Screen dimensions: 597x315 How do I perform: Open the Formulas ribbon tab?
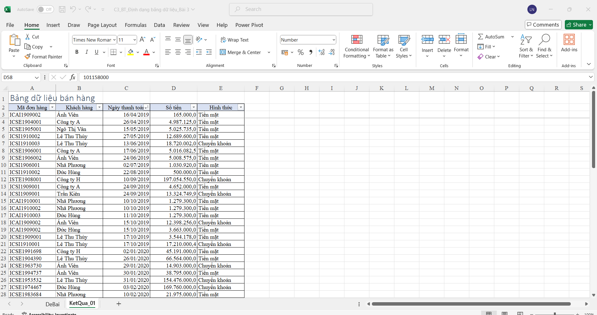136,25
